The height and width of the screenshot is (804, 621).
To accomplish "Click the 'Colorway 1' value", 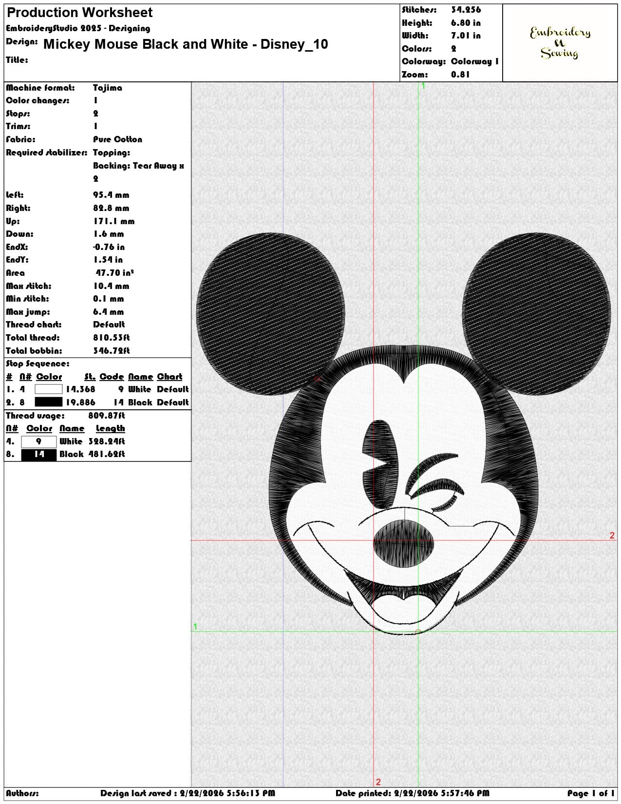I will pos(475,61).
